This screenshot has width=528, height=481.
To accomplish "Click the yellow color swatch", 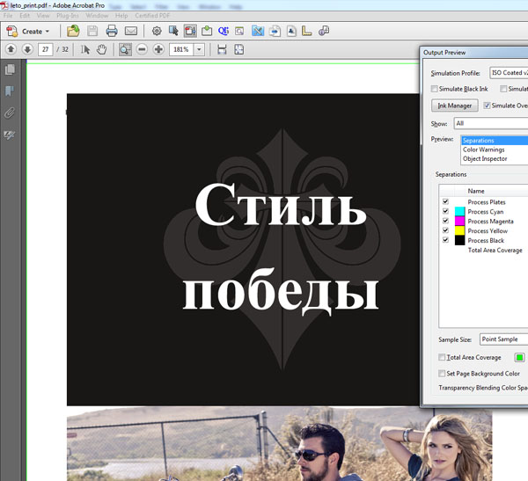I will pos(459,230).
